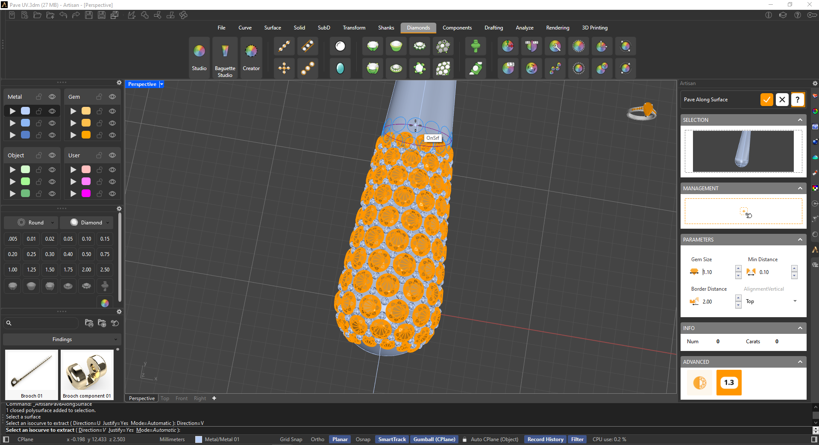This screenshot has width=819, height=445.
Task: Switch to the Top viewport tab
Action: click(165, 398)
